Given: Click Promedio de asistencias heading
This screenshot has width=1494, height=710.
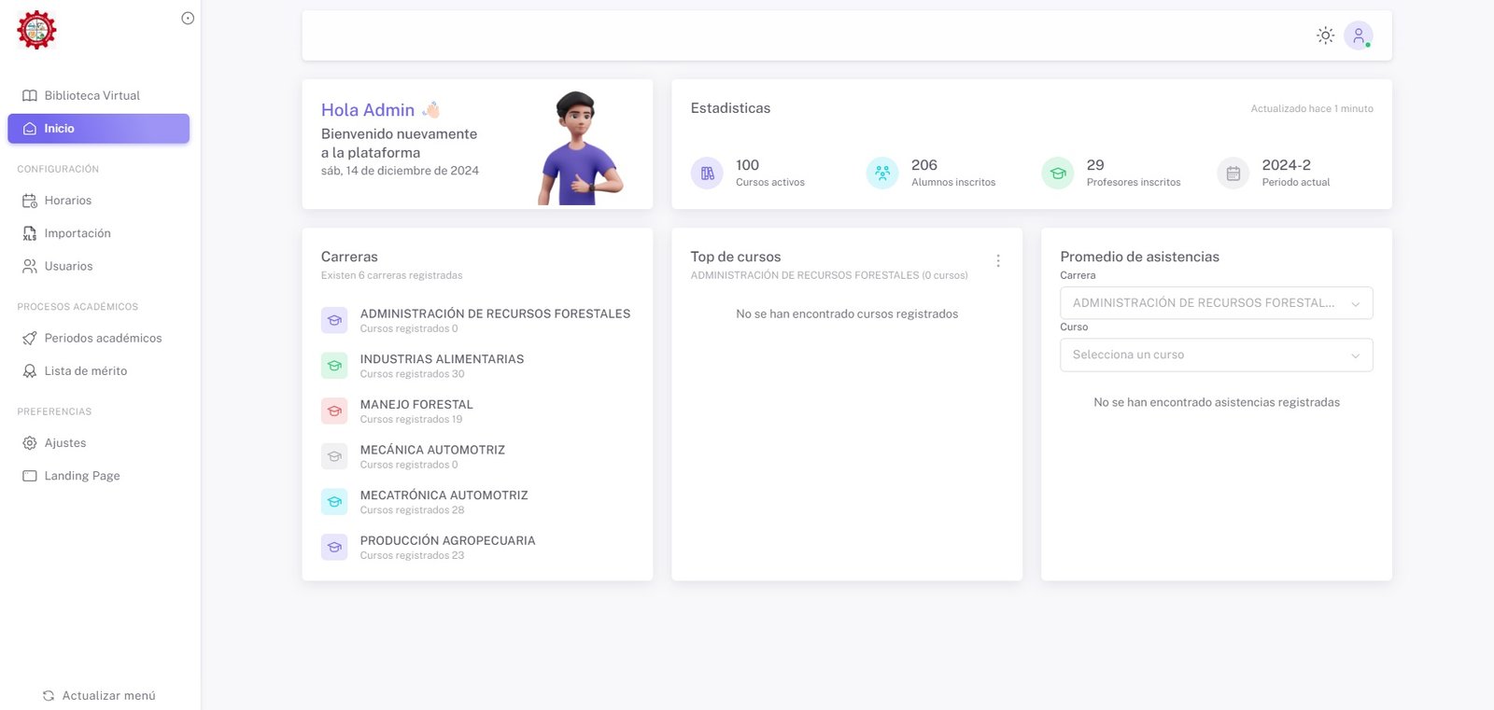Looking at the screenshot, I should point(1140,257).
